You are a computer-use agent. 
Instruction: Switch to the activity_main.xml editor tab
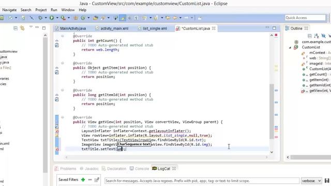coord(112,28)
